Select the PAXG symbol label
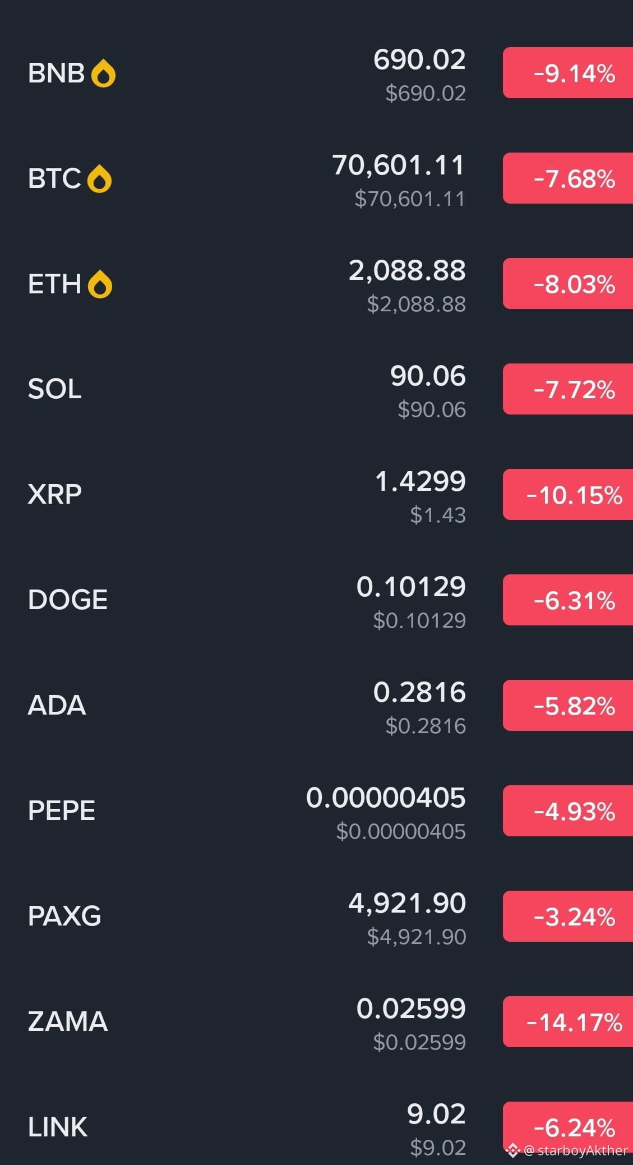The width and height of the screenshot is (633, 1165). tap(64, 916)
